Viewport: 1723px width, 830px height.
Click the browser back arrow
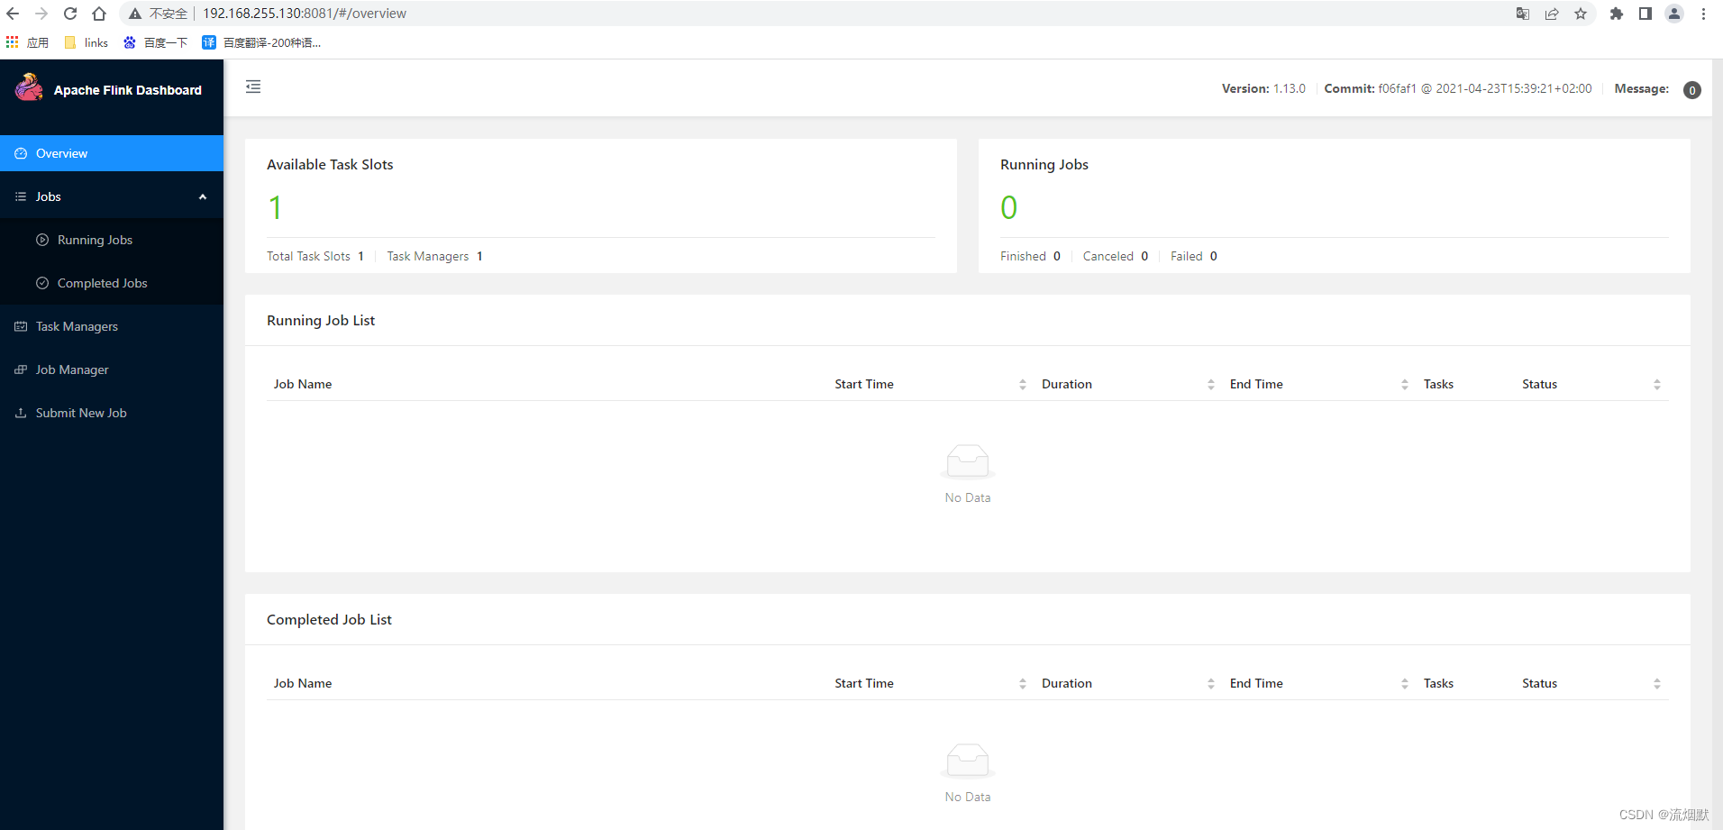[13, 14]
